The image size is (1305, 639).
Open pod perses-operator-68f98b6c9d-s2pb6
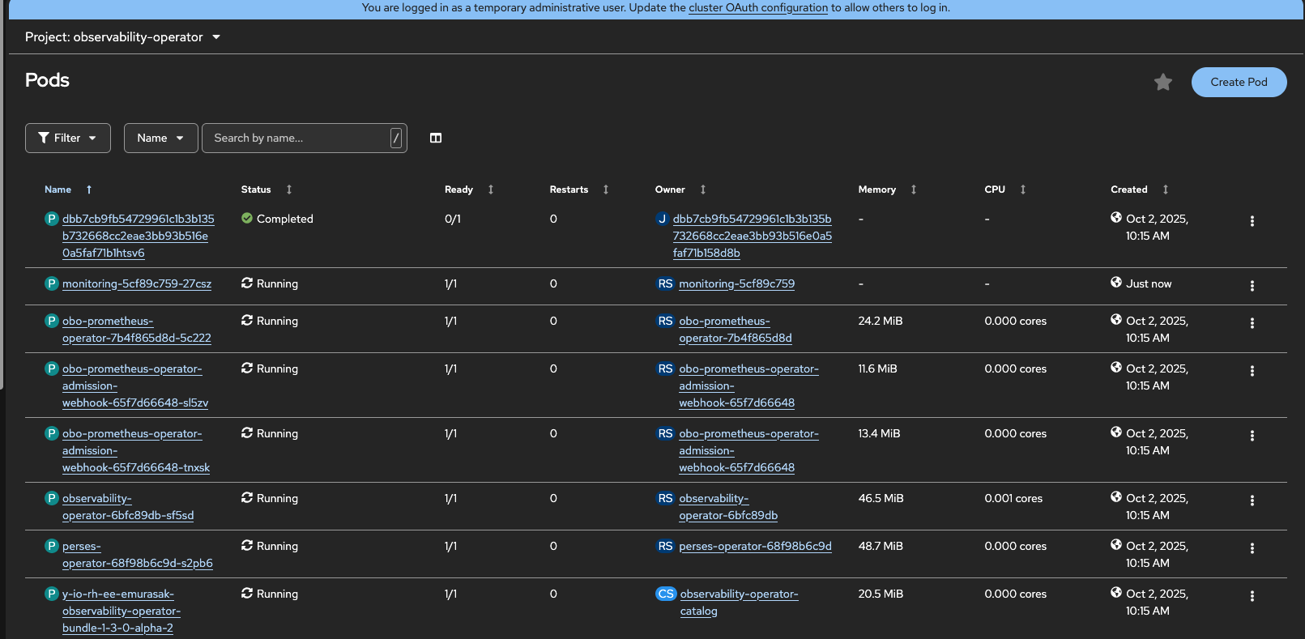pos(138,555)
